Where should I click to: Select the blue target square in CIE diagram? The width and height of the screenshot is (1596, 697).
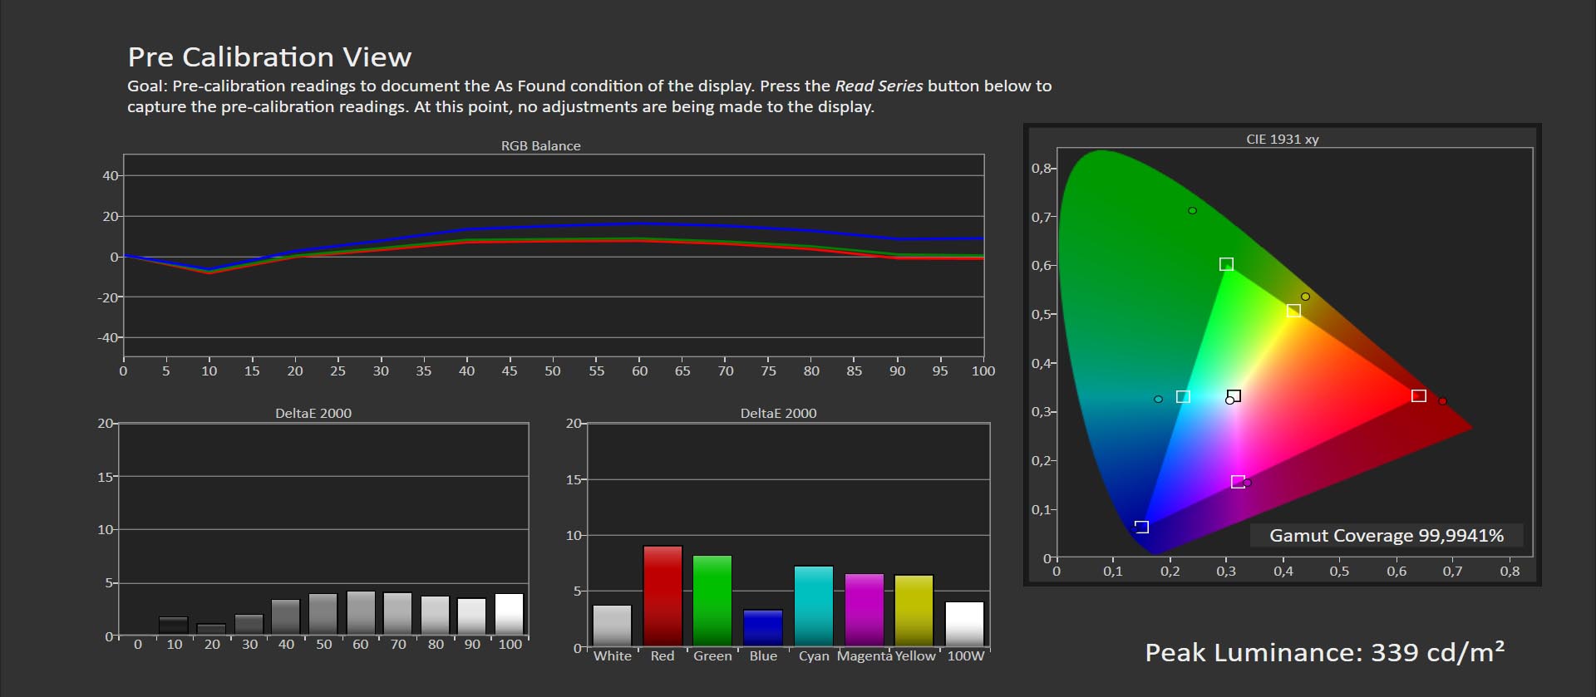(1141, 527)
